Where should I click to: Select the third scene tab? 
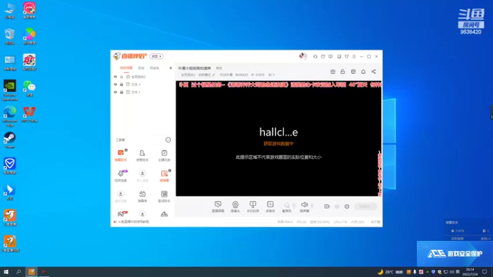click(x=155, y=68)
